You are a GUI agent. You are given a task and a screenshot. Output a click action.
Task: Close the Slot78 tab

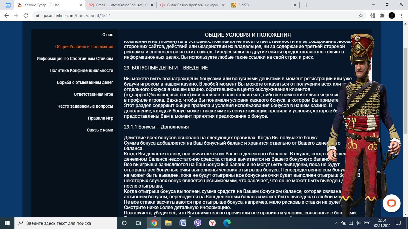point(295,5)
